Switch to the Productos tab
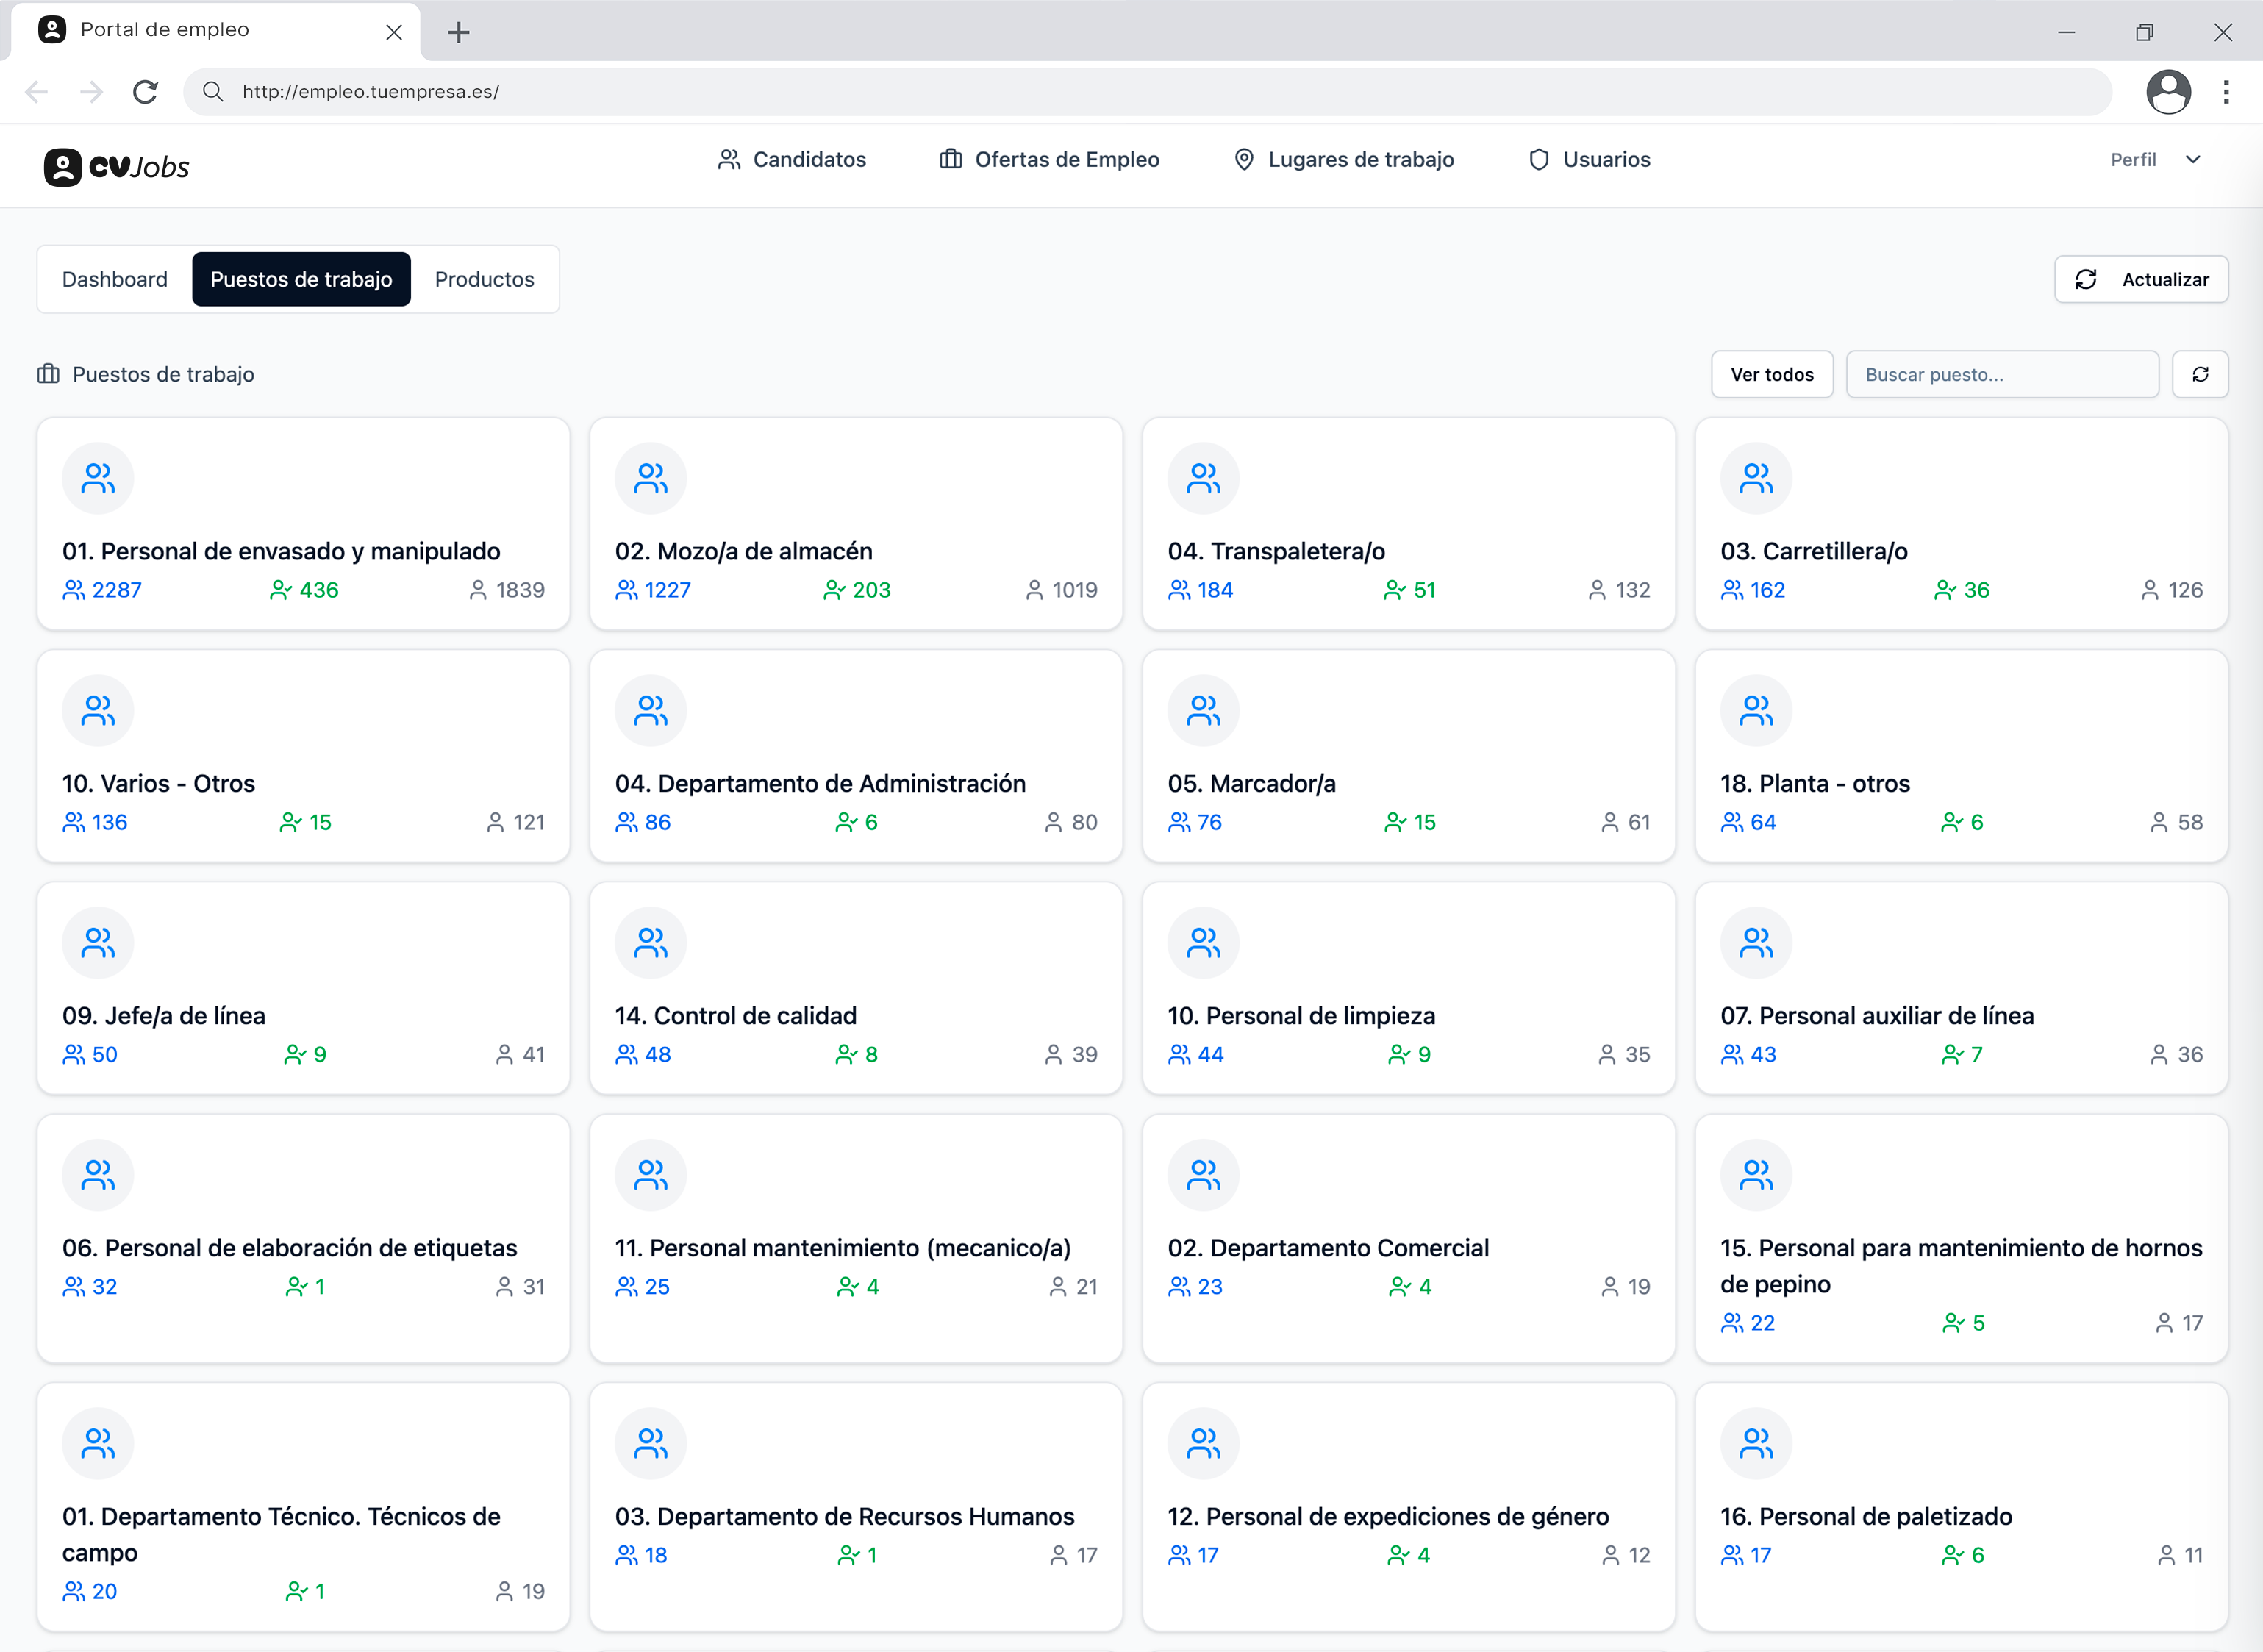Viewport: 2263px width, 1652px height. pyautogui.click(x=484, y=279)
